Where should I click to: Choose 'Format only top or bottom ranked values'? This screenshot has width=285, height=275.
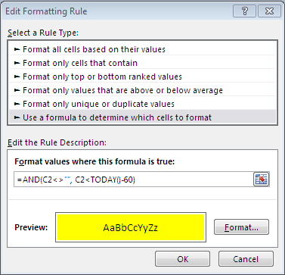pos(143,77)
